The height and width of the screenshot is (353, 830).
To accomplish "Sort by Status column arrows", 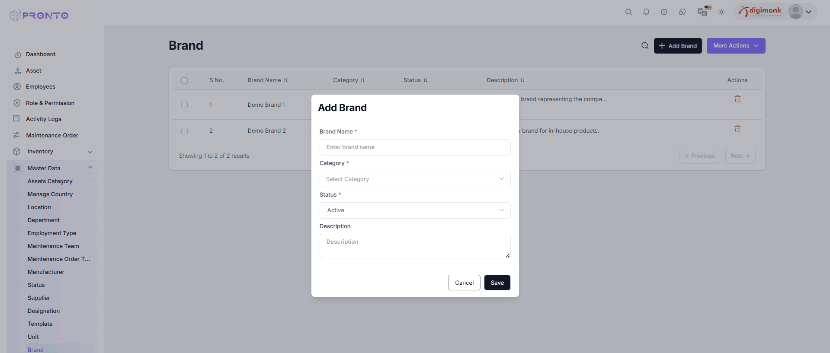I will [425, 80].
